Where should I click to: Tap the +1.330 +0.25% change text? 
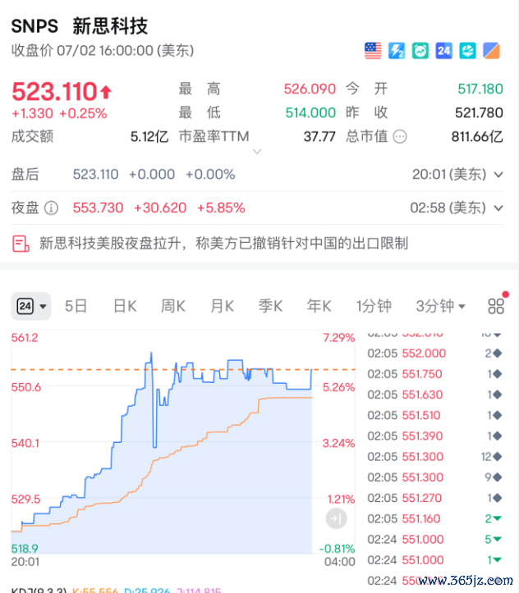pos(59,113)
